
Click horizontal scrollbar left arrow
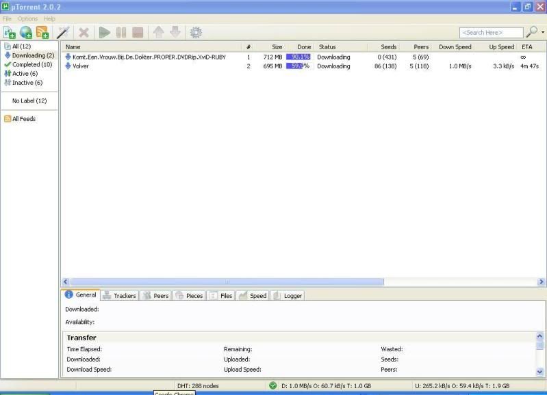(x=66, y=282)
